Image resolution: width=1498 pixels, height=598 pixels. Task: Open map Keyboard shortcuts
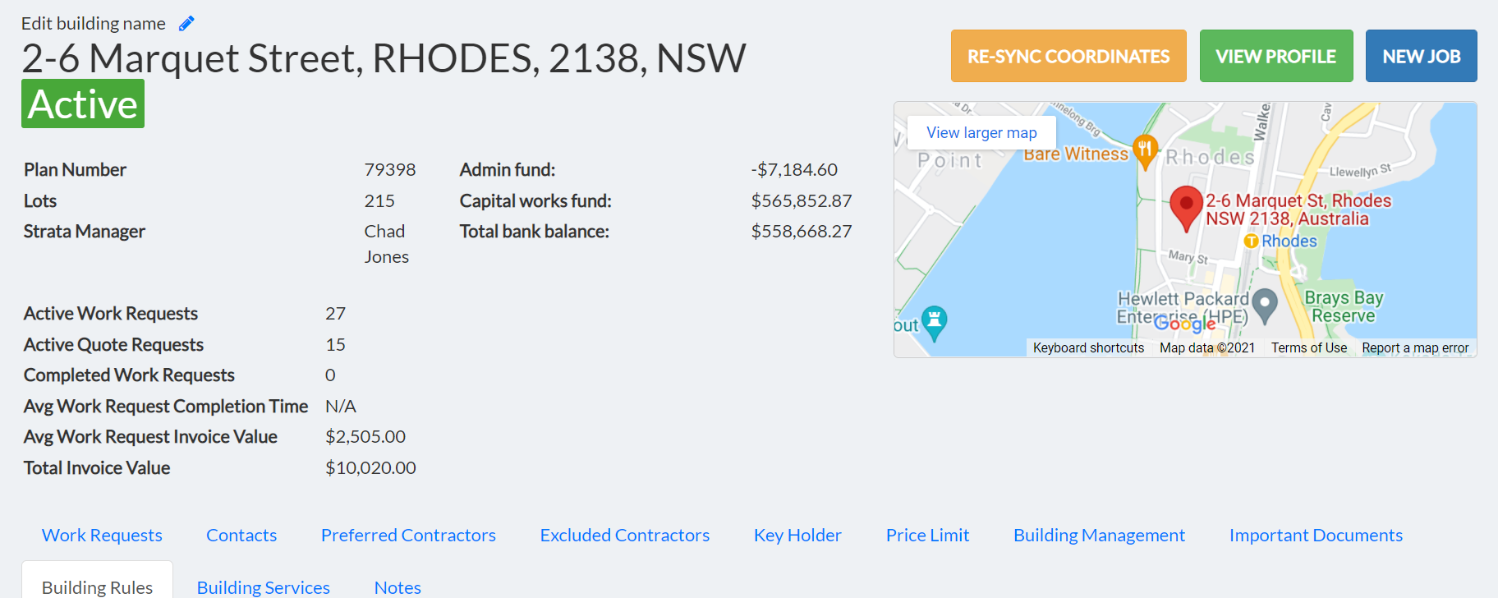pyautogui.click(x=1088, y=348)
